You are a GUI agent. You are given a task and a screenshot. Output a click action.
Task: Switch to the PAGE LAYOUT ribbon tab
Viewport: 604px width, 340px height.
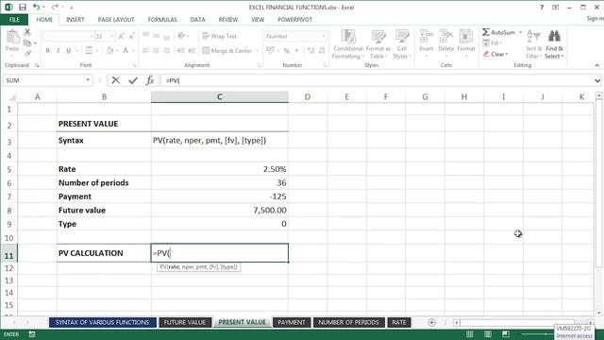(x=116, y=19)
